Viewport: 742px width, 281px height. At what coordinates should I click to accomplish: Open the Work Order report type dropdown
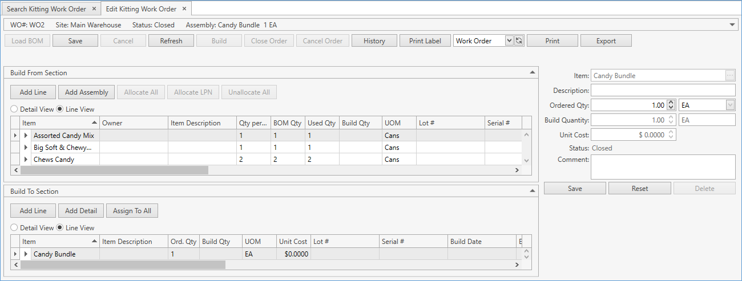pyautogui.click(x=509, y=41)
